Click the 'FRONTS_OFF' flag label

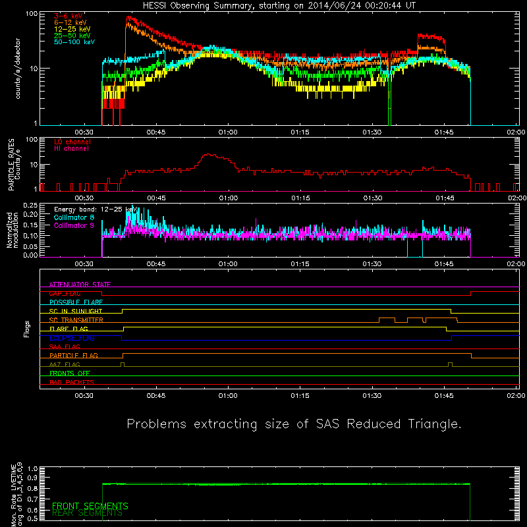click(70, 373)
